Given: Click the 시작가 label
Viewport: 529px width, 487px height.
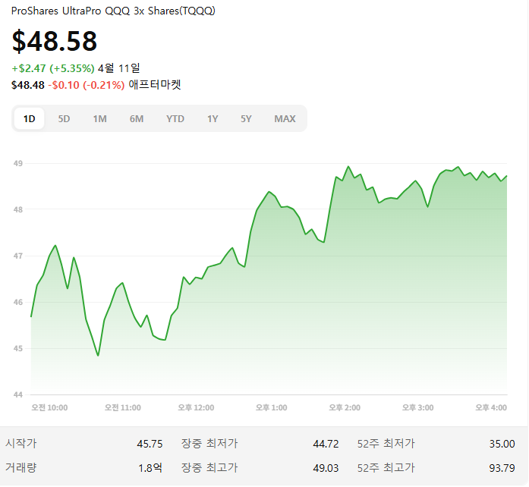Looking at the screenshot, I should tap(21, 443).
